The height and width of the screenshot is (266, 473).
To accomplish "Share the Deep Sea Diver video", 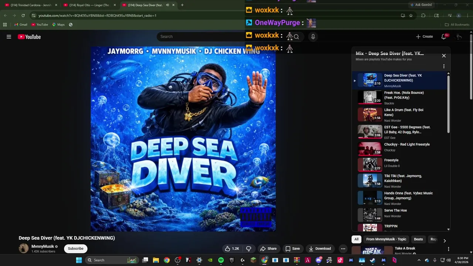I will pyautogui.click(x=268, y=249).
